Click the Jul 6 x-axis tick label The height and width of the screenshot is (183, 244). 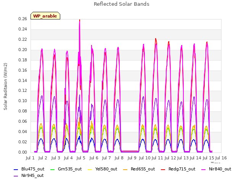pos(94,158)
